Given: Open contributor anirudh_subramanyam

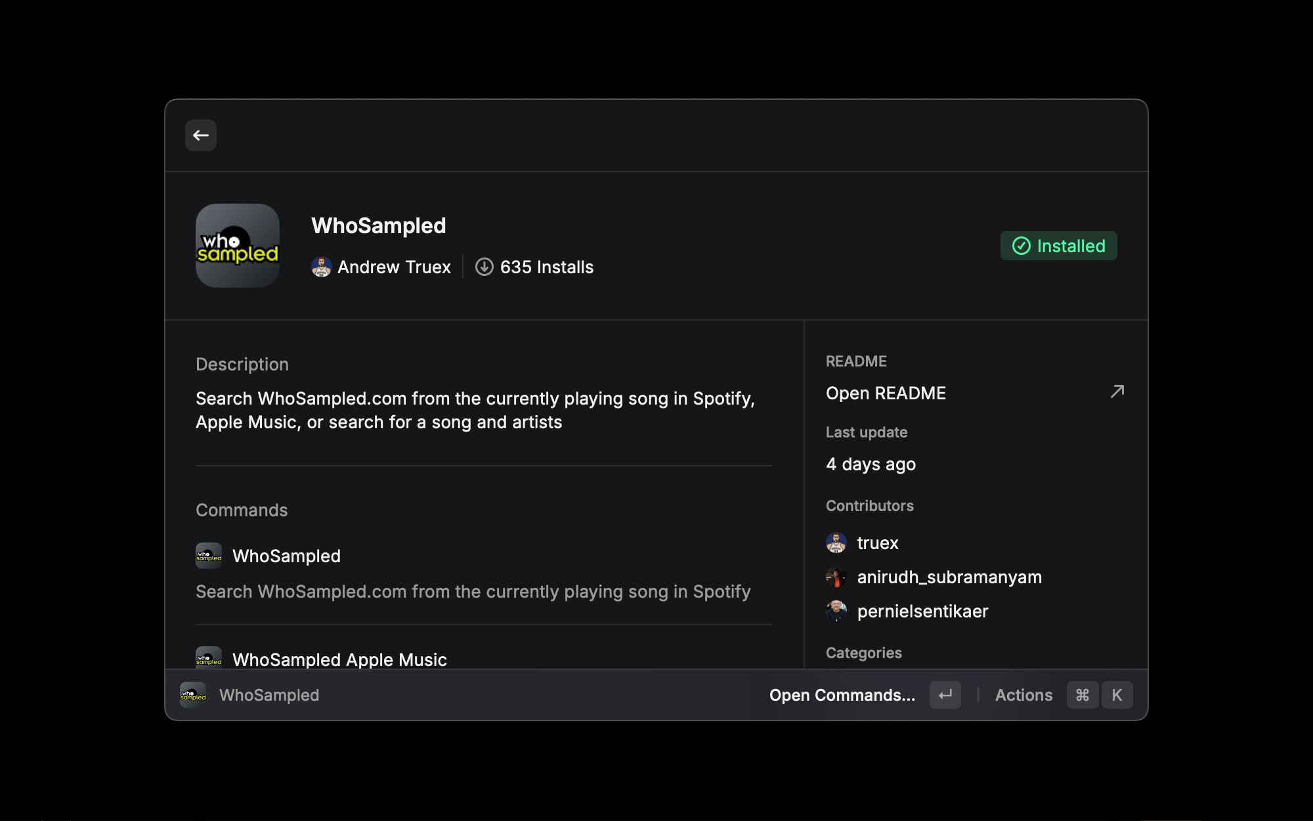Looking at the screenshot, I should [x=949, y=577].
